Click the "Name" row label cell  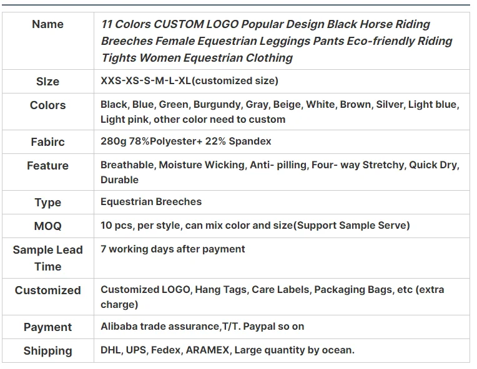tap(48, 24)
